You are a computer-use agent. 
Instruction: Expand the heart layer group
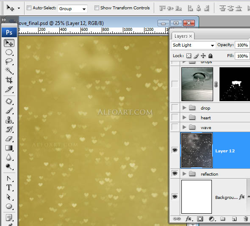pyautogui.click(x=184, y=118)
